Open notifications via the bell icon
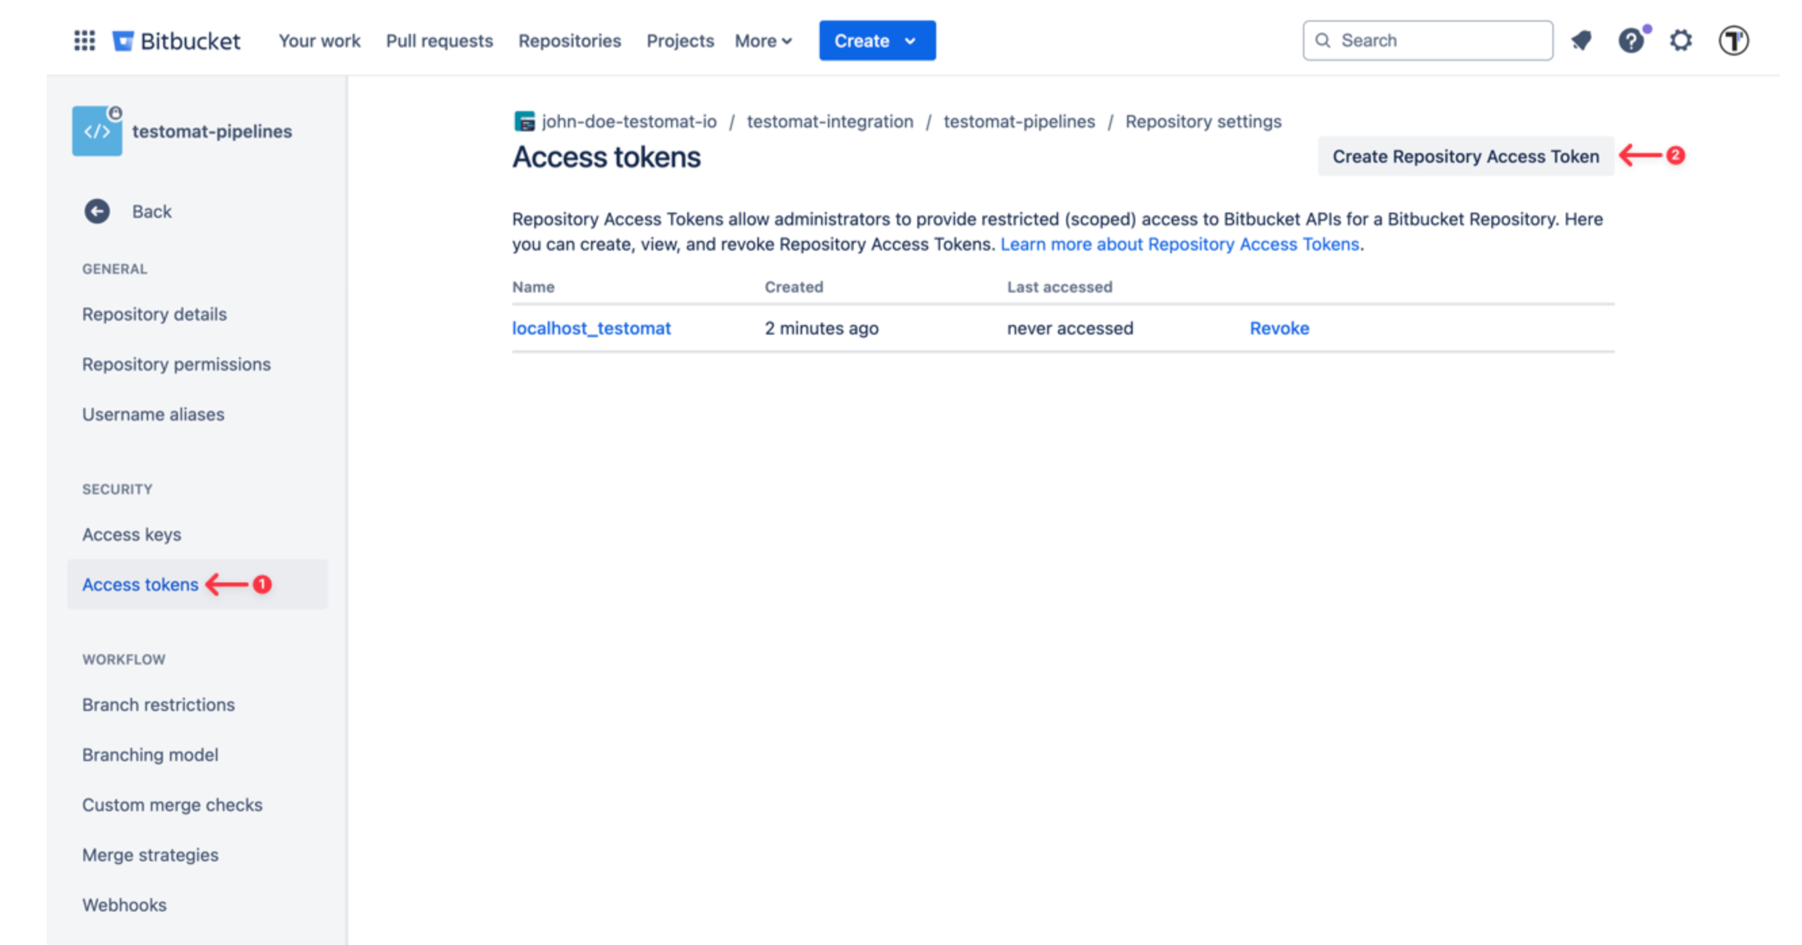This screenshot has width=1802, height=945. 1581,41
